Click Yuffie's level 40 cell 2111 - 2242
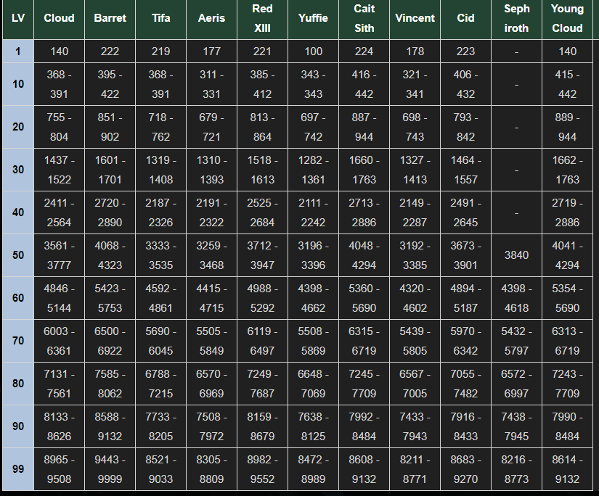 [x=313, y=212]
